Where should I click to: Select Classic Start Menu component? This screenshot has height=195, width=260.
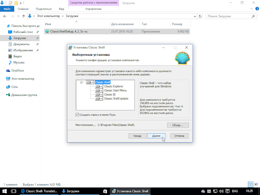coord(115,90)
